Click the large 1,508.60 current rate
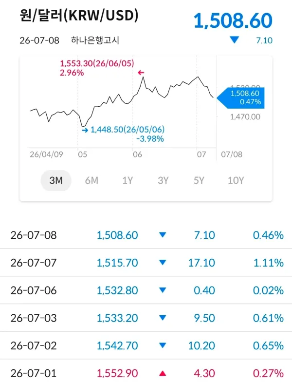 coord(233,20)
